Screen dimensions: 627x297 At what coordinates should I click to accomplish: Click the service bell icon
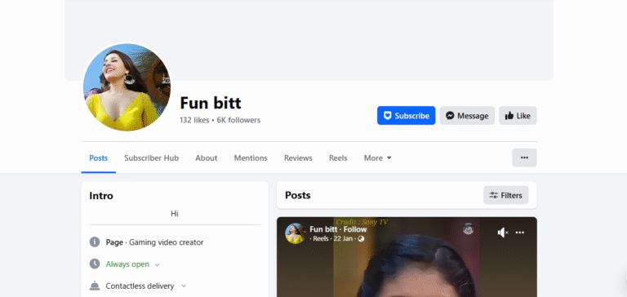(95, 286)
